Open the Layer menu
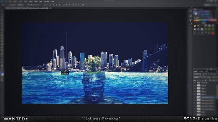The width and height of the screenshot is (218, 122). tap(20, 1)
